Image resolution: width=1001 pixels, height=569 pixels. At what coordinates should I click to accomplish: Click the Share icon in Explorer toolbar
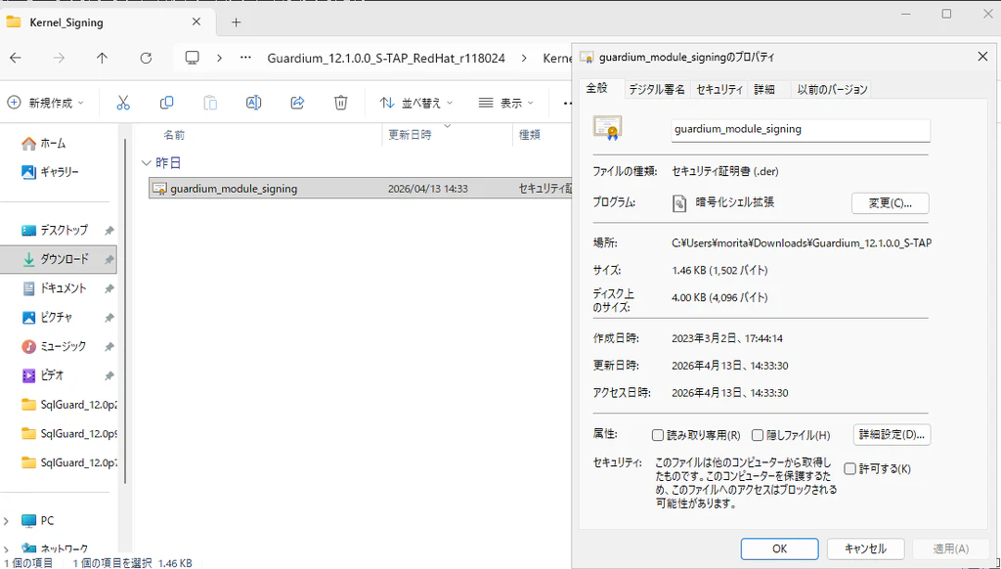(x=297, y=103)
